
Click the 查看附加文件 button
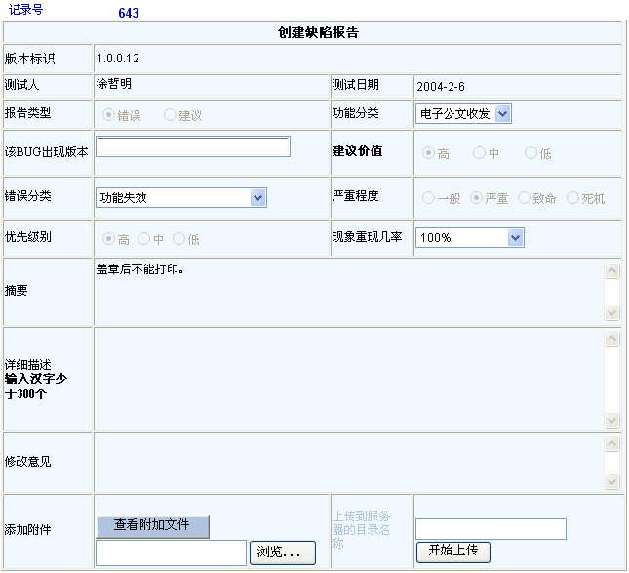click(x=153, y=526)
